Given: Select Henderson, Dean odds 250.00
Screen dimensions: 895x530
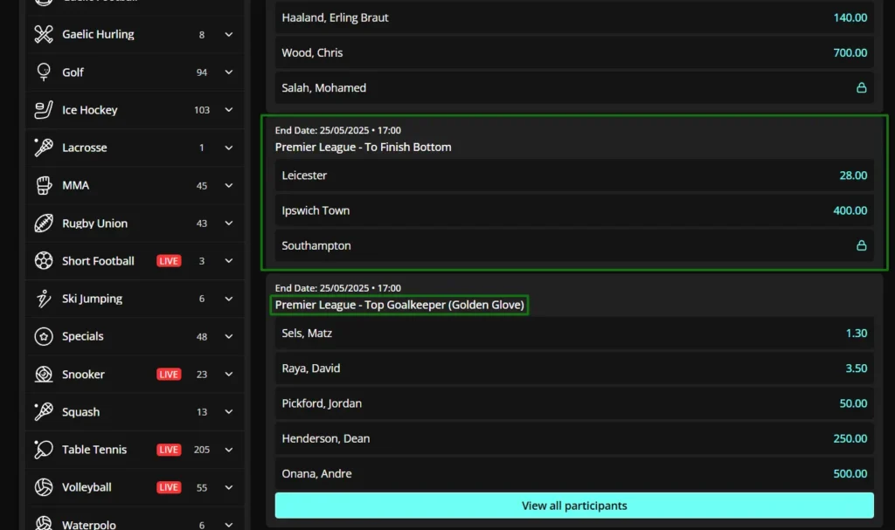Looking at the screenshot, I should [850, 438].
